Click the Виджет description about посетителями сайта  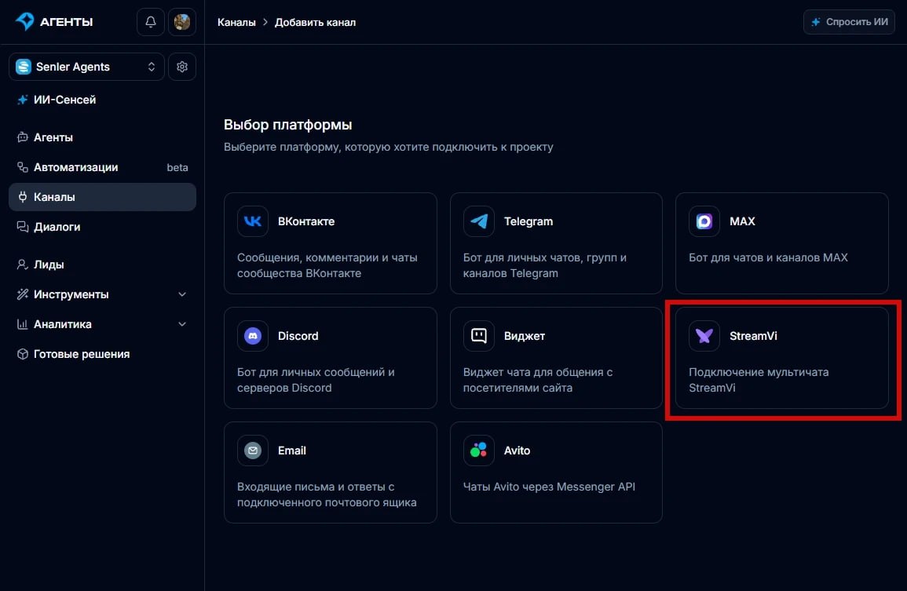pos(538,380)
